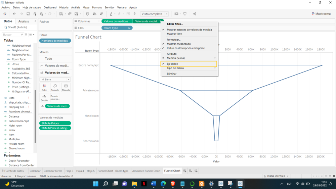This screenshot has width=336, height=189.
Task: Open the Tamaño marks card
Action: pyautogui.click(x=55, y=87)
